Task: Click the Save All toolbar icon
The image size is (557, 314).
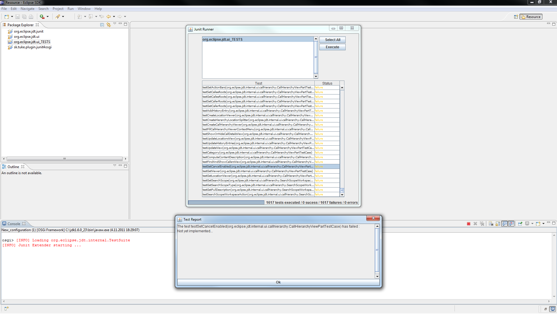Action: pos(24,17)
